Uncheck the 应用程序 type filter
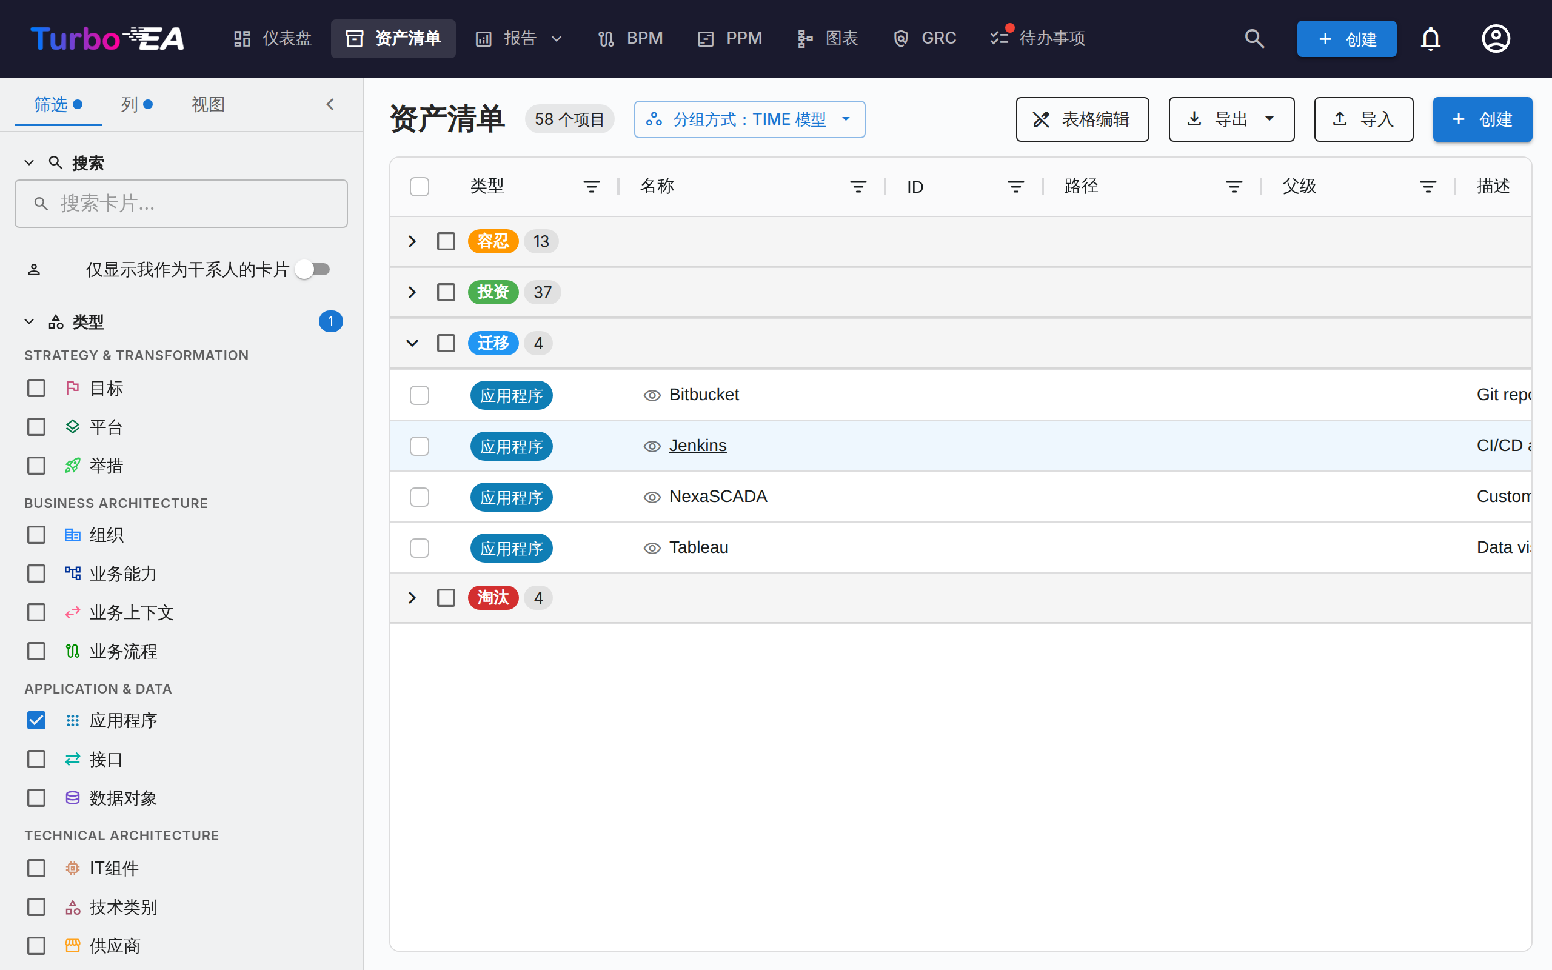1552x970 pixels. [x=36, y=720]
